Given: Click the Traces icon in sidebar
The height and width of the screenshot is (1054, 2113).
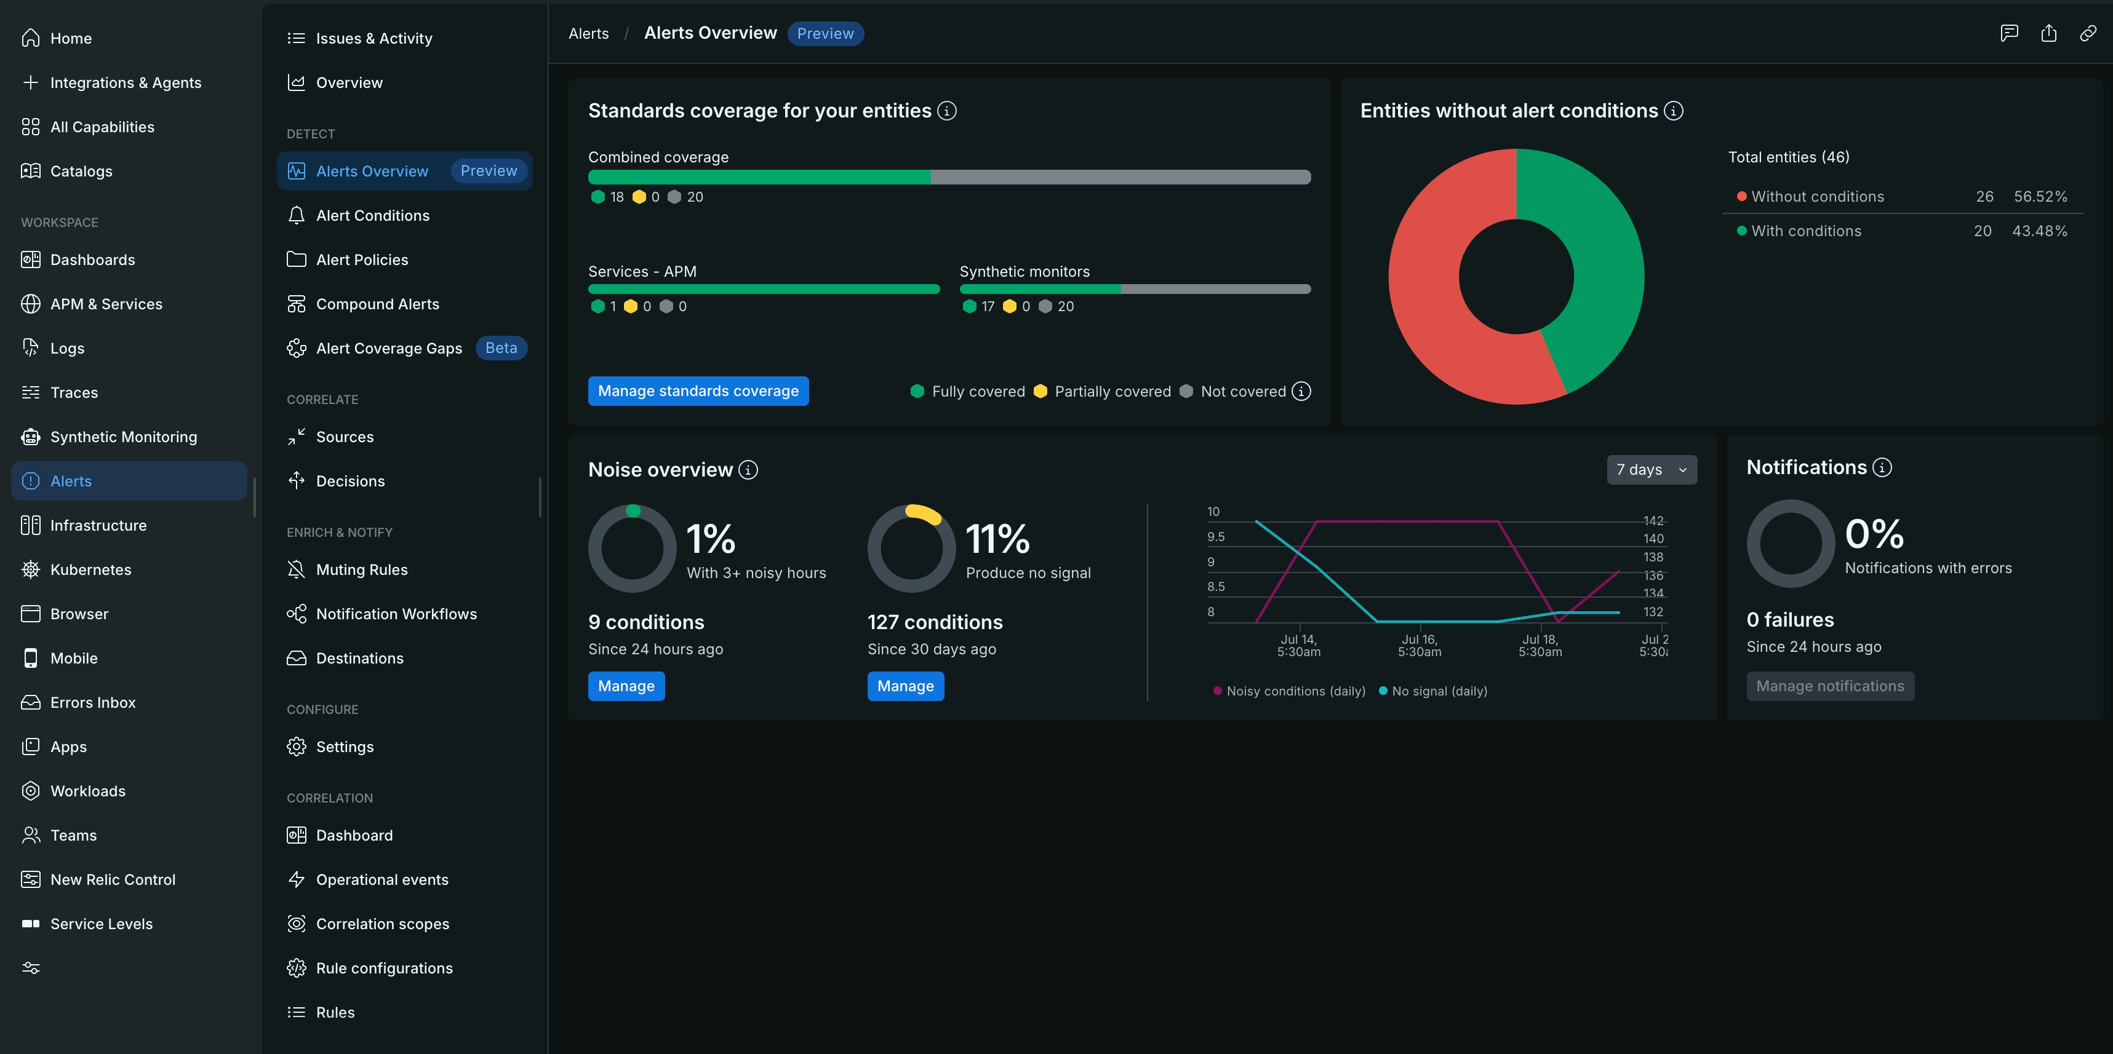Looking at the screenshot, I should click(x=30, y=392).
